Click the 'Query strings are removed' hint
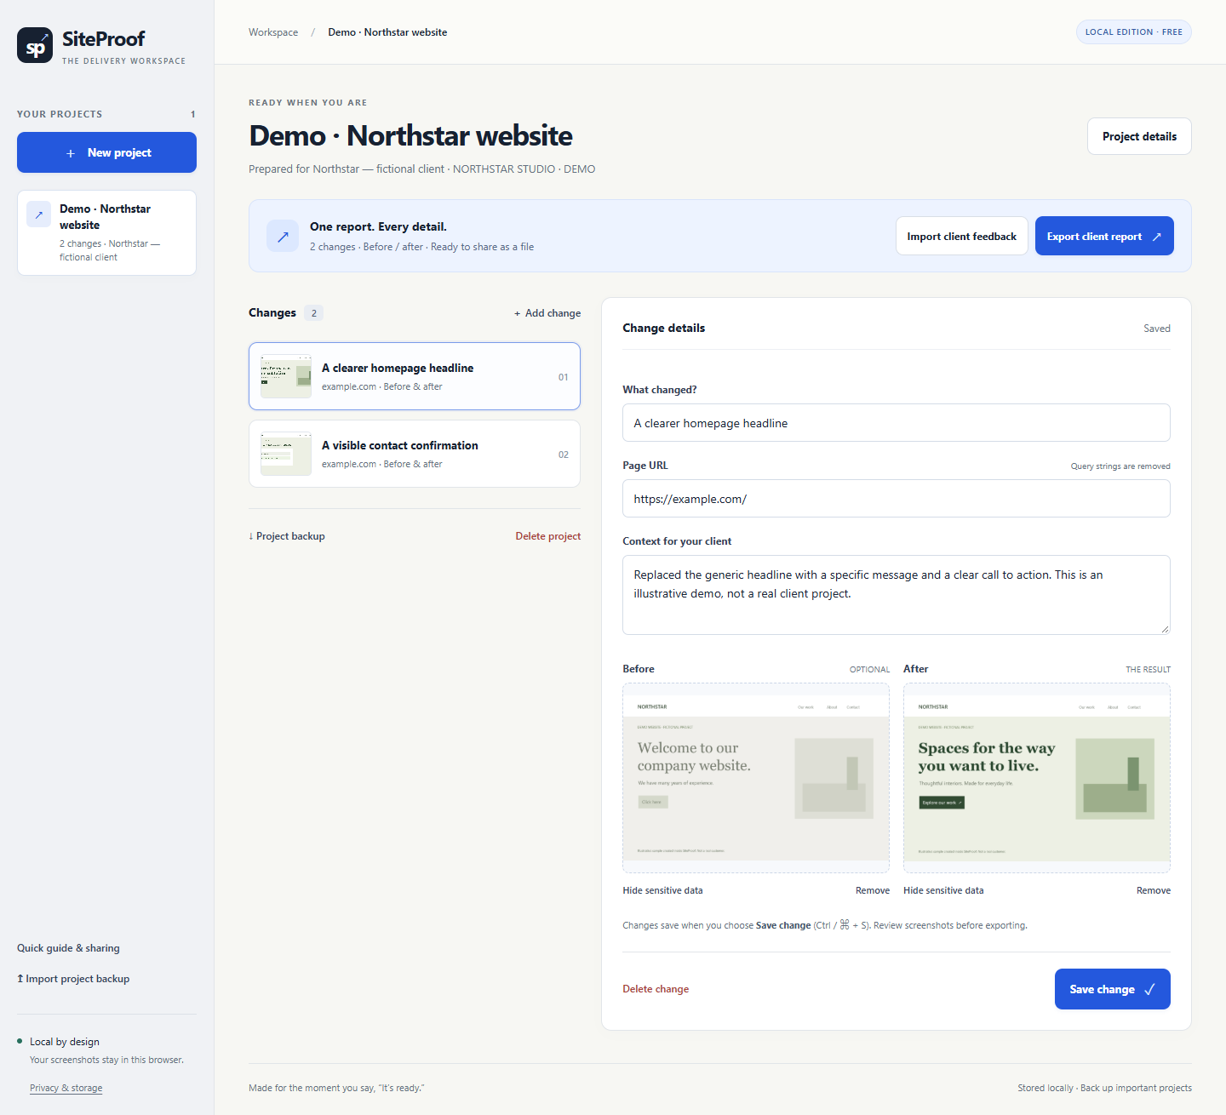This screenshot has height=1115, width=1226. click(1120, 466)
